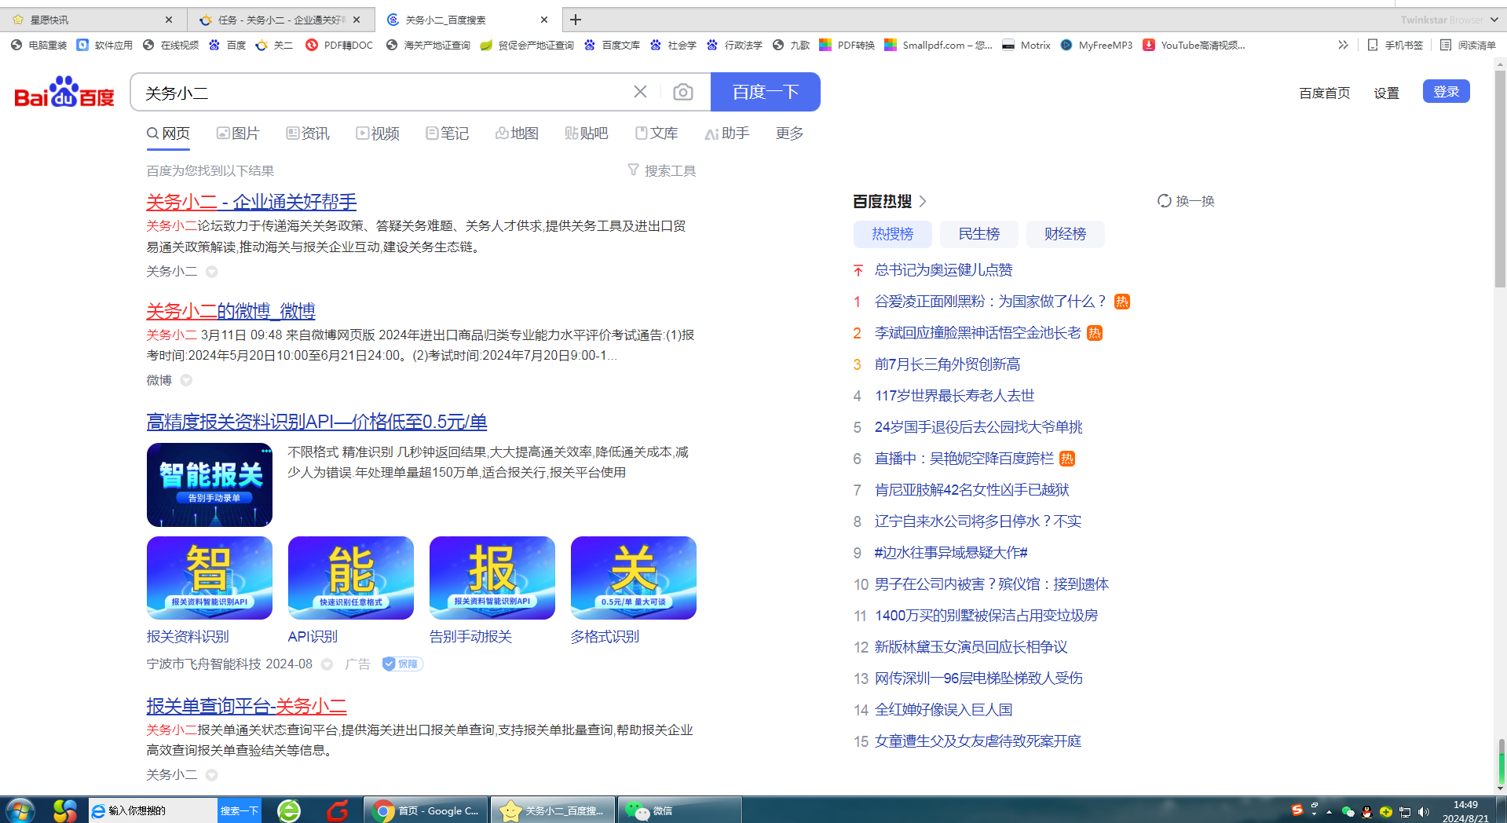Select the 民生榜 tab
Screen dimensions: 1507x823
click(979, 234)
